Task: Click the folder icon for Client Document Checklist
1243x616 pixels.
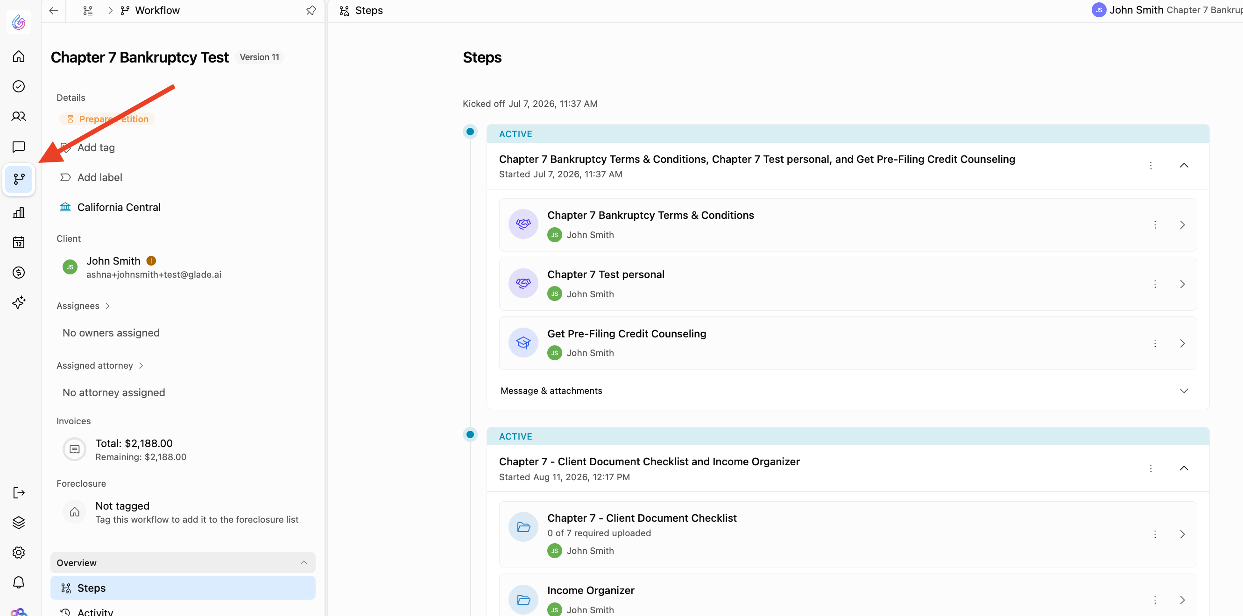Action: point(523,527)
